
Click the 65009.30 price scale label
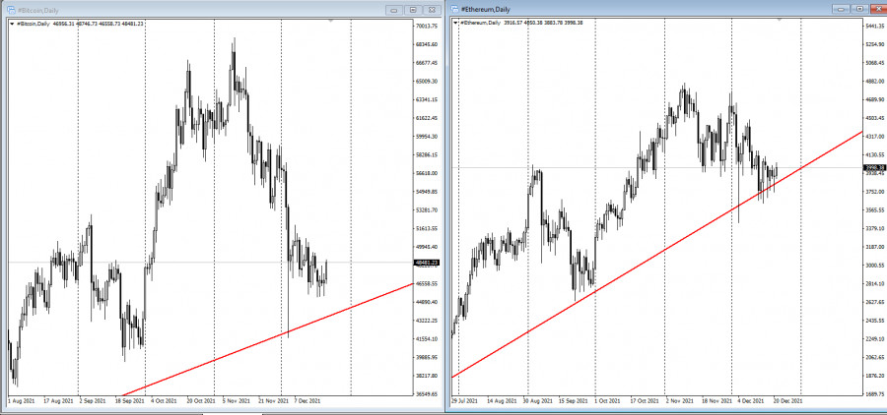click(x=427, y=82)
